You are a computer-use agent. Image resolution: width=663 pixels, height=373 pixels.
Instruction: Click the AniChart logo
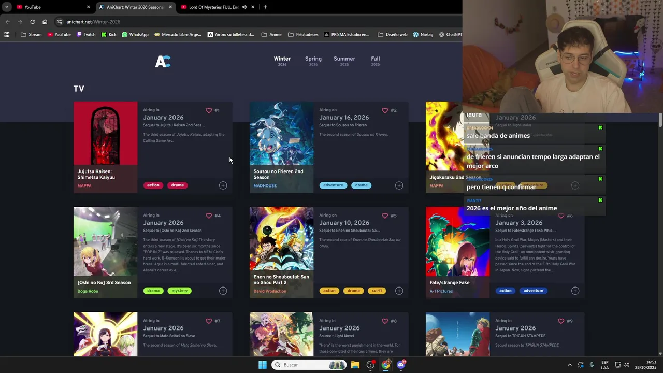(x=163, y=62)
